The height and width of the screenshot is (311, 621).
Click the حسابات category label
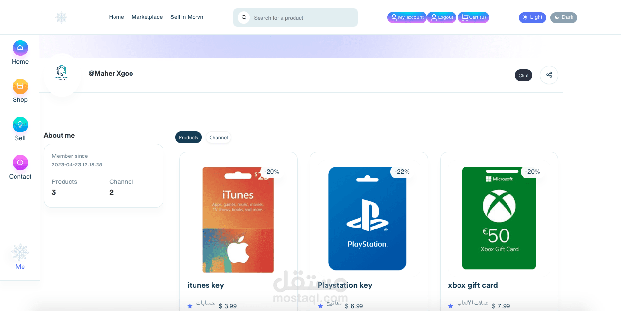tap(206, 303)
